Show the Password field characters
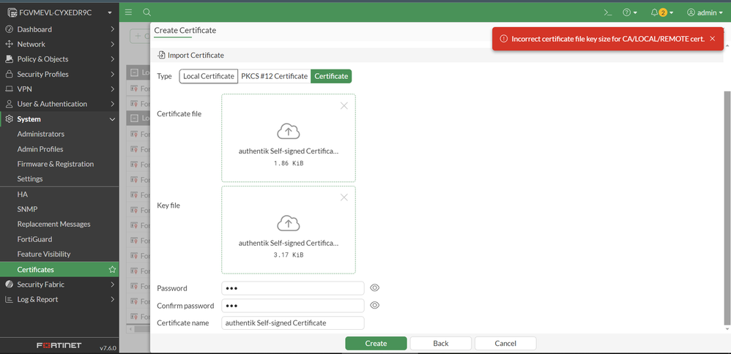This screenshot has height=354, width=731. point(375,288)
